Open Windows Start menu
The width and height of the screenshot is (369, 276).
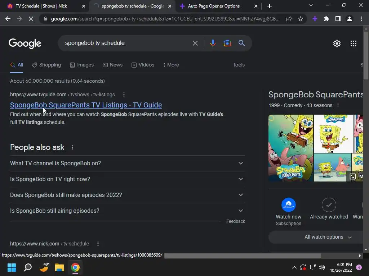(12, 267)
